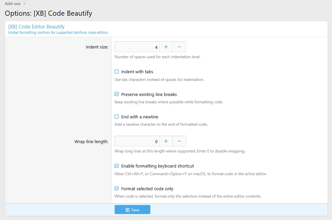Click 'Wrap line length:' label
This screenshot has height=220, width=332.
(x=91, y=141)
